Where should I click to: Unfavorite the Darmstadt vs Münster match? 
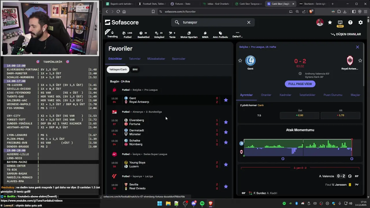[226, 132]
